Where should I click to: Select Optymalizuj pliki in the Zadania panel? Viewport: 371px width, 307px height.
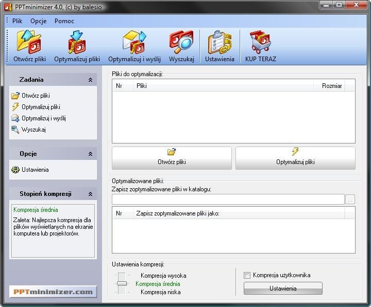coord(36,107)
